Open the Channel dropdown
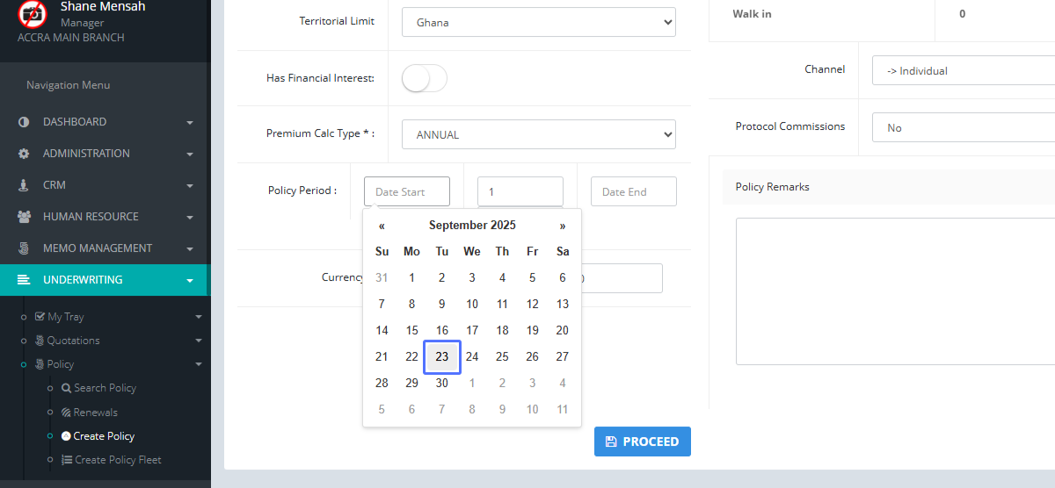Image resolution: width=1055 pixels, height=488 pixels. pos(964,71)
